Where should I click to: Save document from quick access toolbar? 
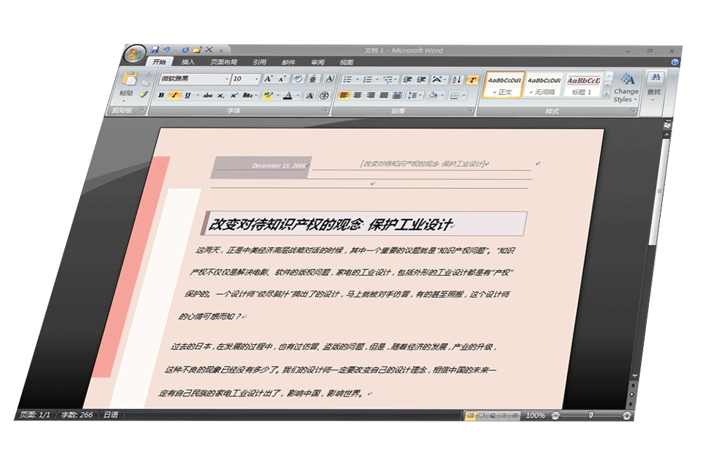click(x=155, y=49)
